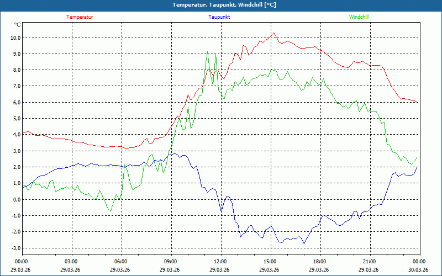Click the blue dew point minimum near 17:00
The width and height of the screenshot is (442, 276).
tap(304, 243)
